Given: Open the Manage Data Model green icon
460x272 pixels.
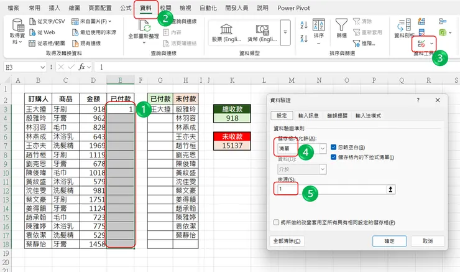Looking at the screenshot, I should point(443,32).
